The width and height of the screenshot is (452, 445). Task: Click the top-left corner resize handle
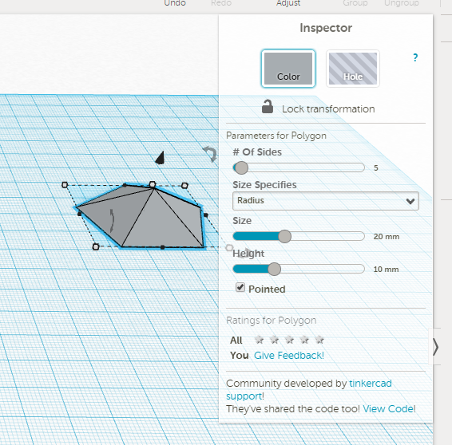point(65,185)
